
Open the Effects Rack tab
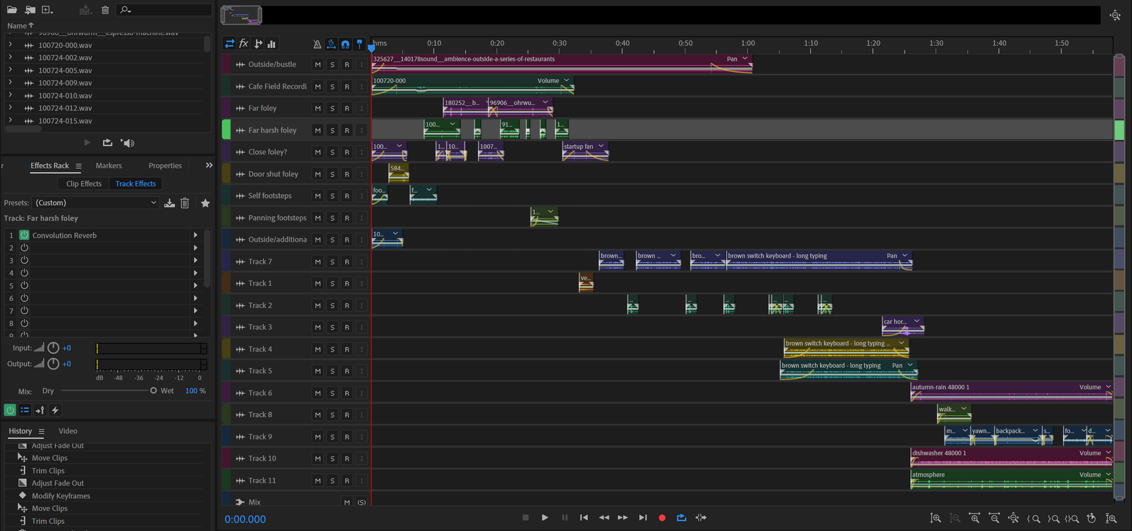click(50, 165)
